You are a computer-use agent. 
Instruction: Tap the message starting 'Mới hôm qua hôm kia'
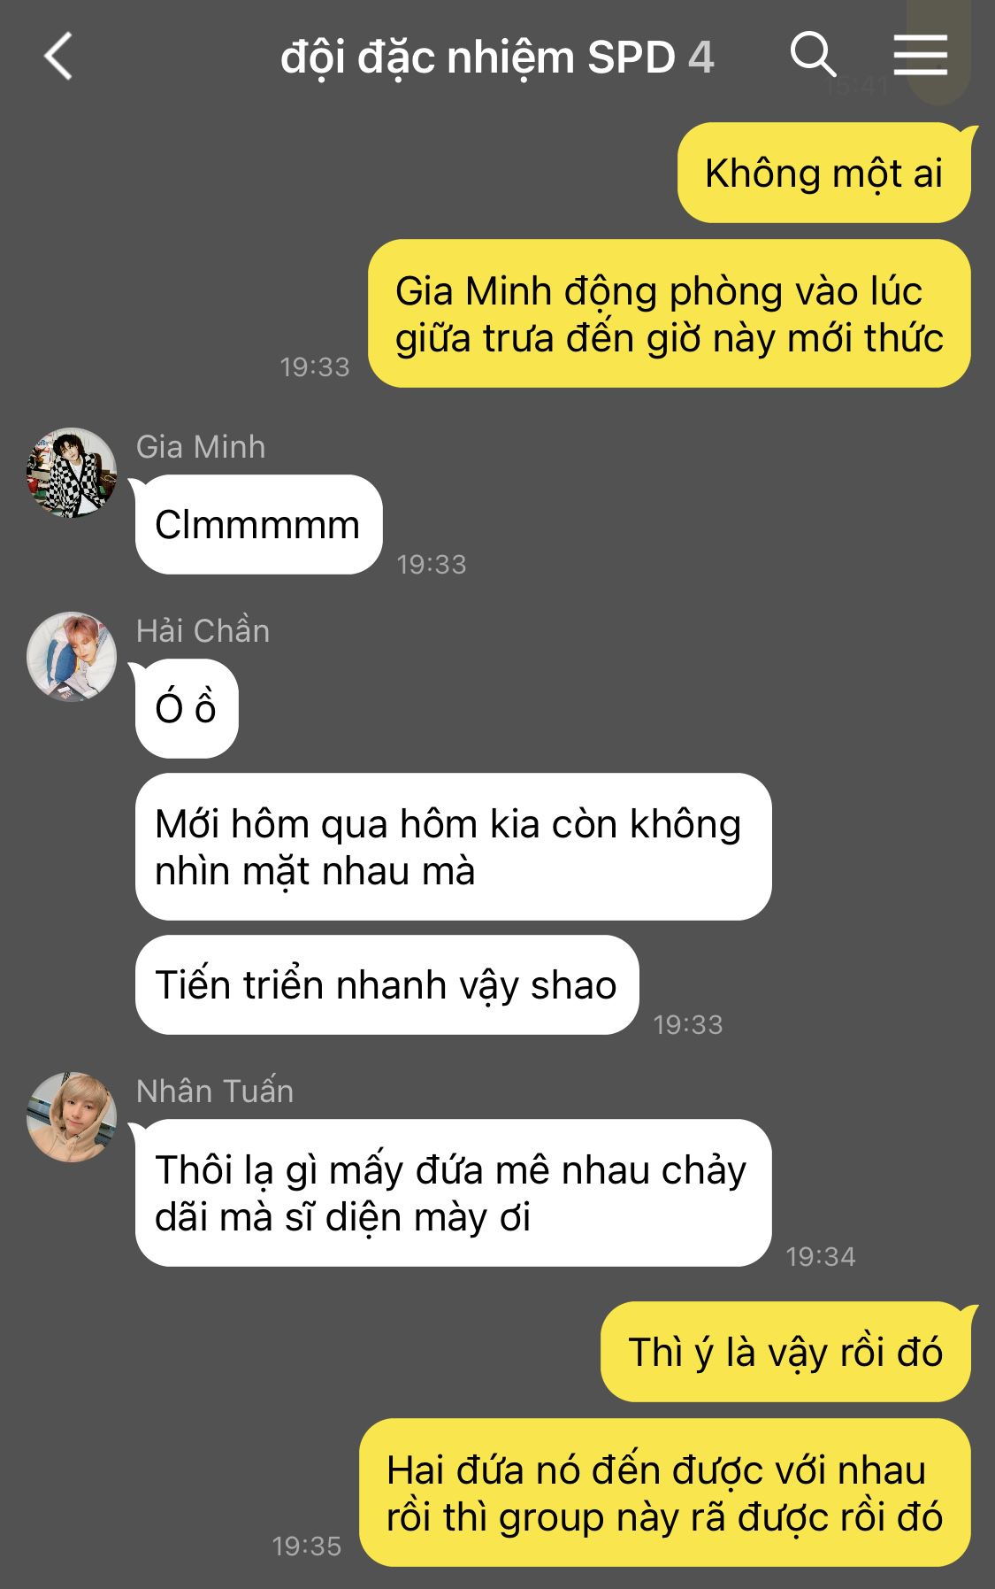(453, 847)
